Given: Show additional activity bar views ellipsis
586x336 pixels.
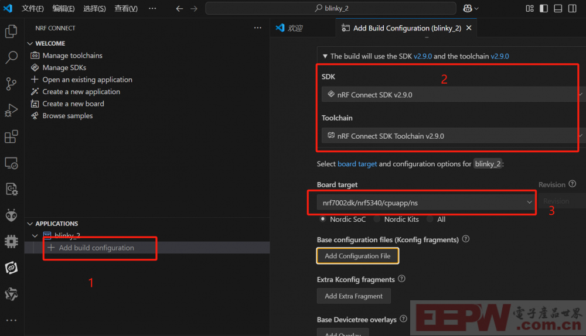Looking at the screenshot, I should click(11, 320).
